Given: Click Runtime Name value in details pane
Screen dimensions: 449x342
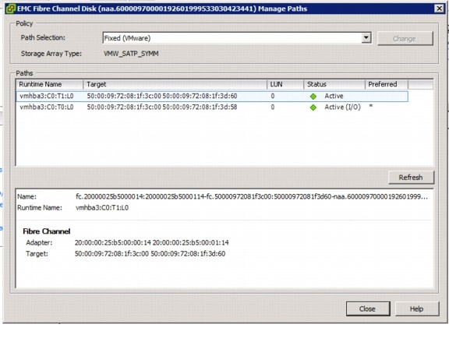Looking at the screenshot, I should (102, 208).
